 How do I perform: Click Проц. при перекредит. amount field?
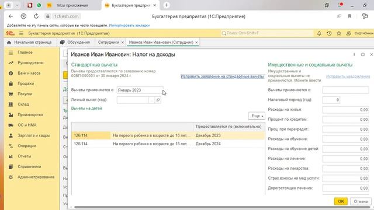point(345,129)
